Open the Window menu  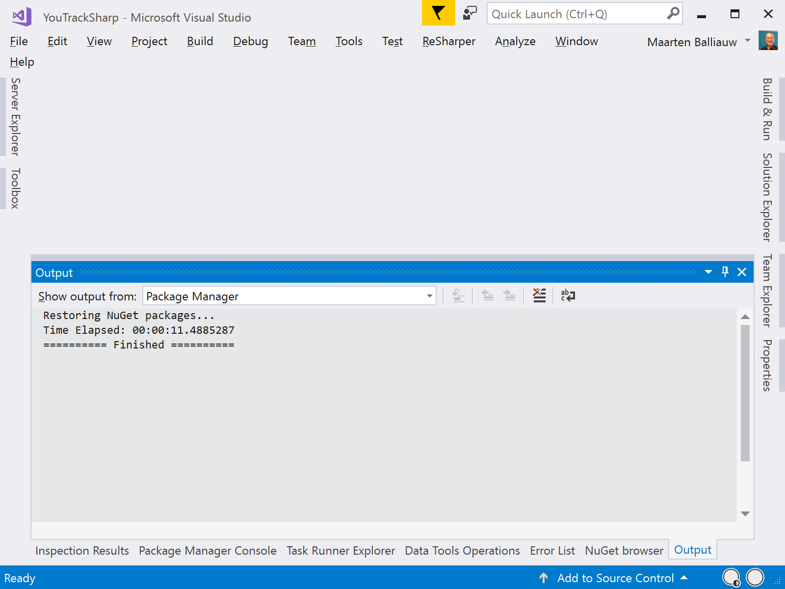(576, 41)
